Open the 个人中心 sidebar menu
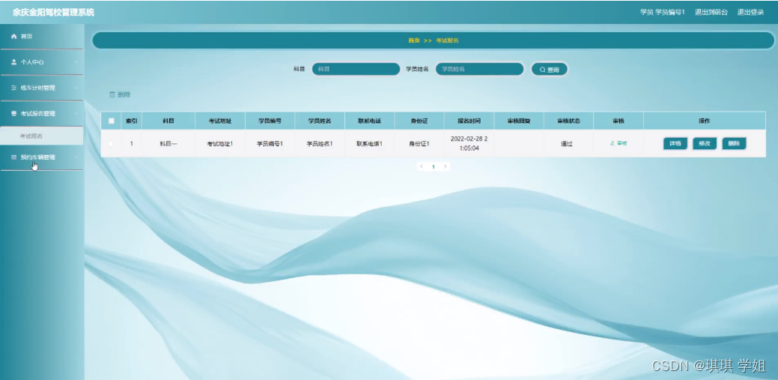Image resolution: width=778 pixels, height=380 pixels. click(42, 62)
